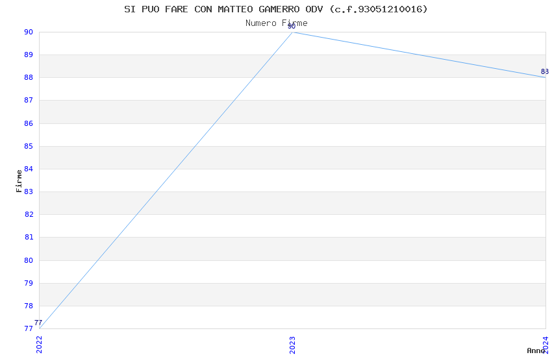Click y-axis tick label 88
The height and width of the screenshot is (357, 552).
[x=29, y=77]
